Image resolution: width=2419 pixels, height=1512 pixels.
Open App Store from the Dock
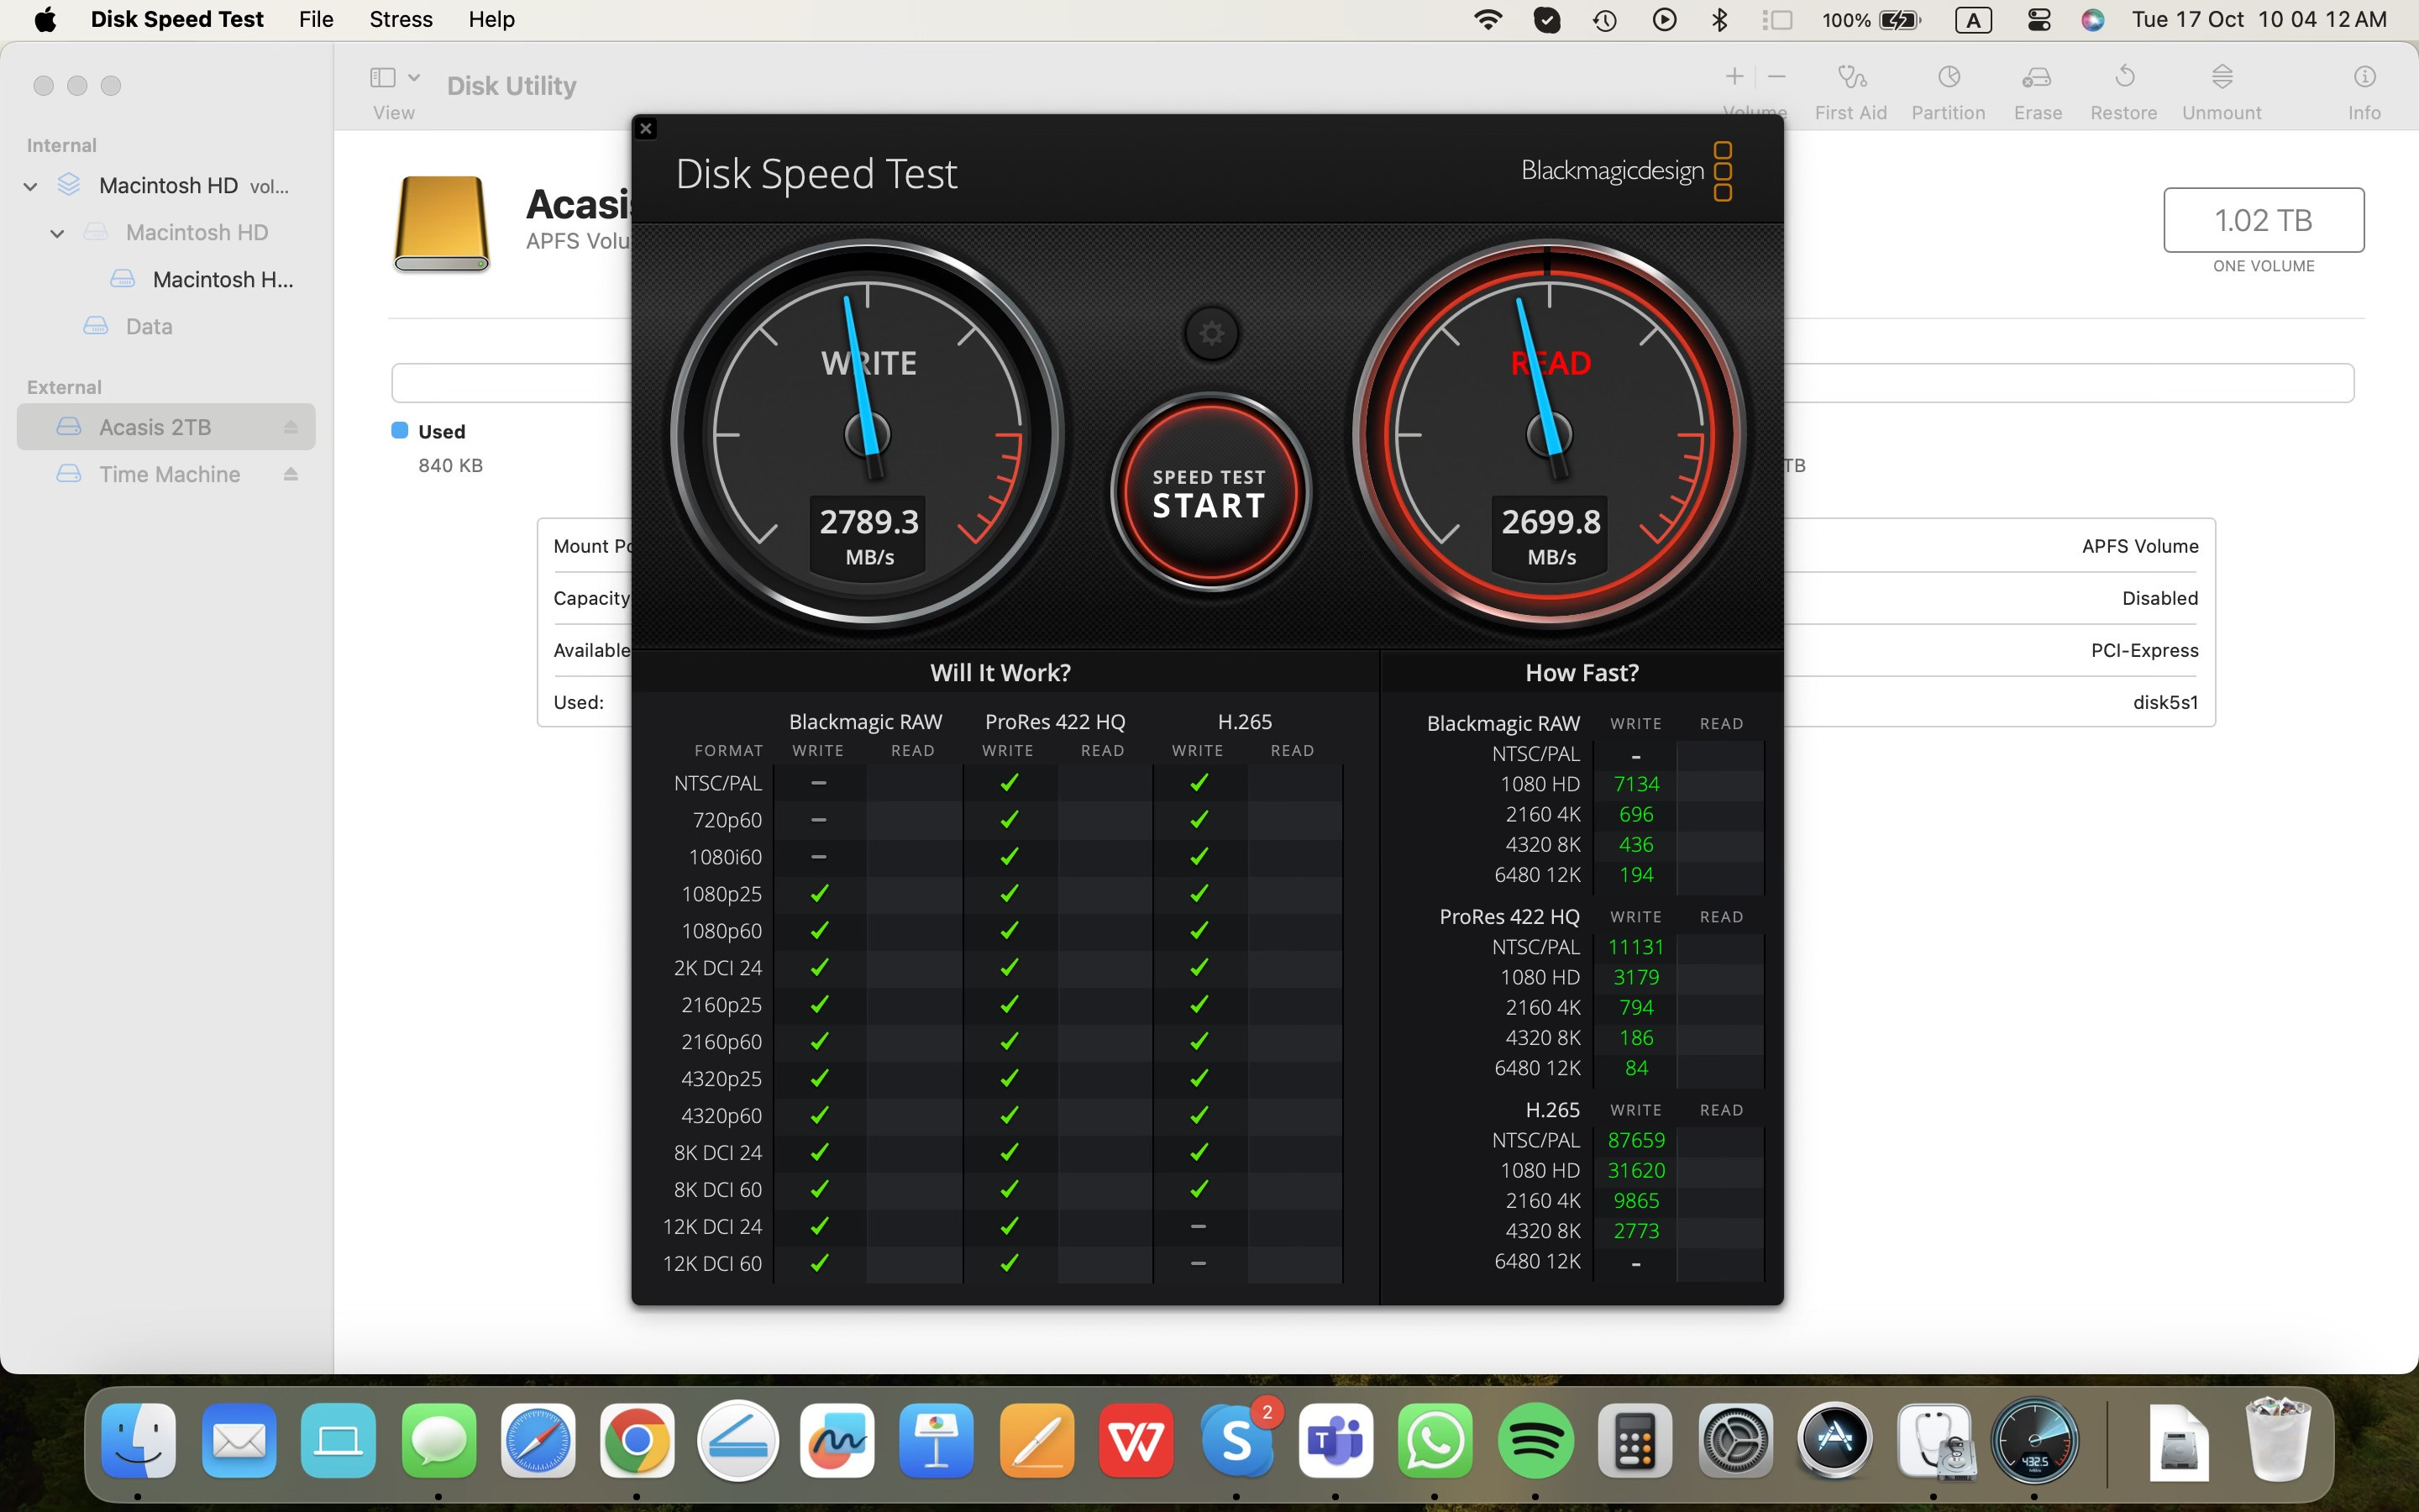pos(1834,1441)
